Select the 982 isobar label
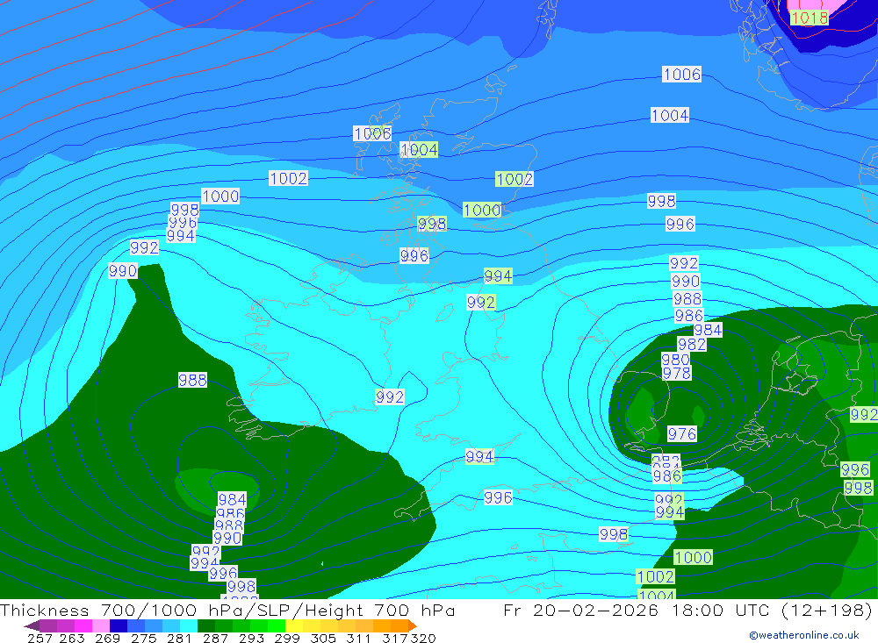This screenshot has height=643, width=878. 692,344
